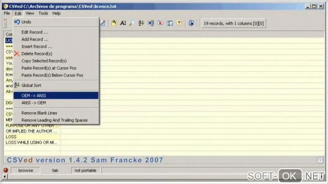328x184 pixels.
Task: Select the 'LOSS WHILE USING OR MI...' row
Action: click(32, 142)
